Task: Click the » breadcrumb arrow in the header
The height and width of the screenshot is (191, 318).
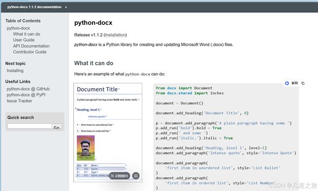Action: click(66, 7)
